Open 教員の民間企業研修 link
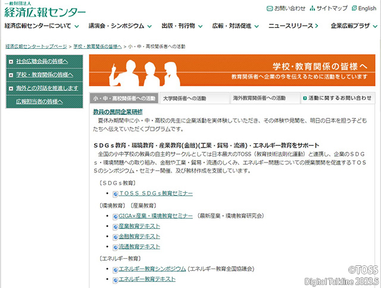This screenshot has height=288, width=381. pyautogui.click(x=118, y=112)
